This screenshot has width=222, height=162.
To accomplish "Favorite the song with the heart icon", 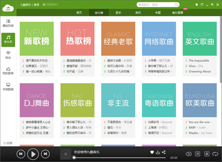I will [x=152, y=152].
